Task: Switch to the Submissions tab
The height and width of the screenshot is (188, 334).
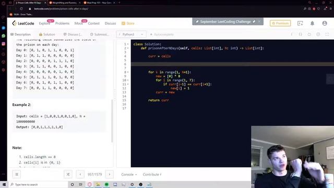Action: [99, 34]
